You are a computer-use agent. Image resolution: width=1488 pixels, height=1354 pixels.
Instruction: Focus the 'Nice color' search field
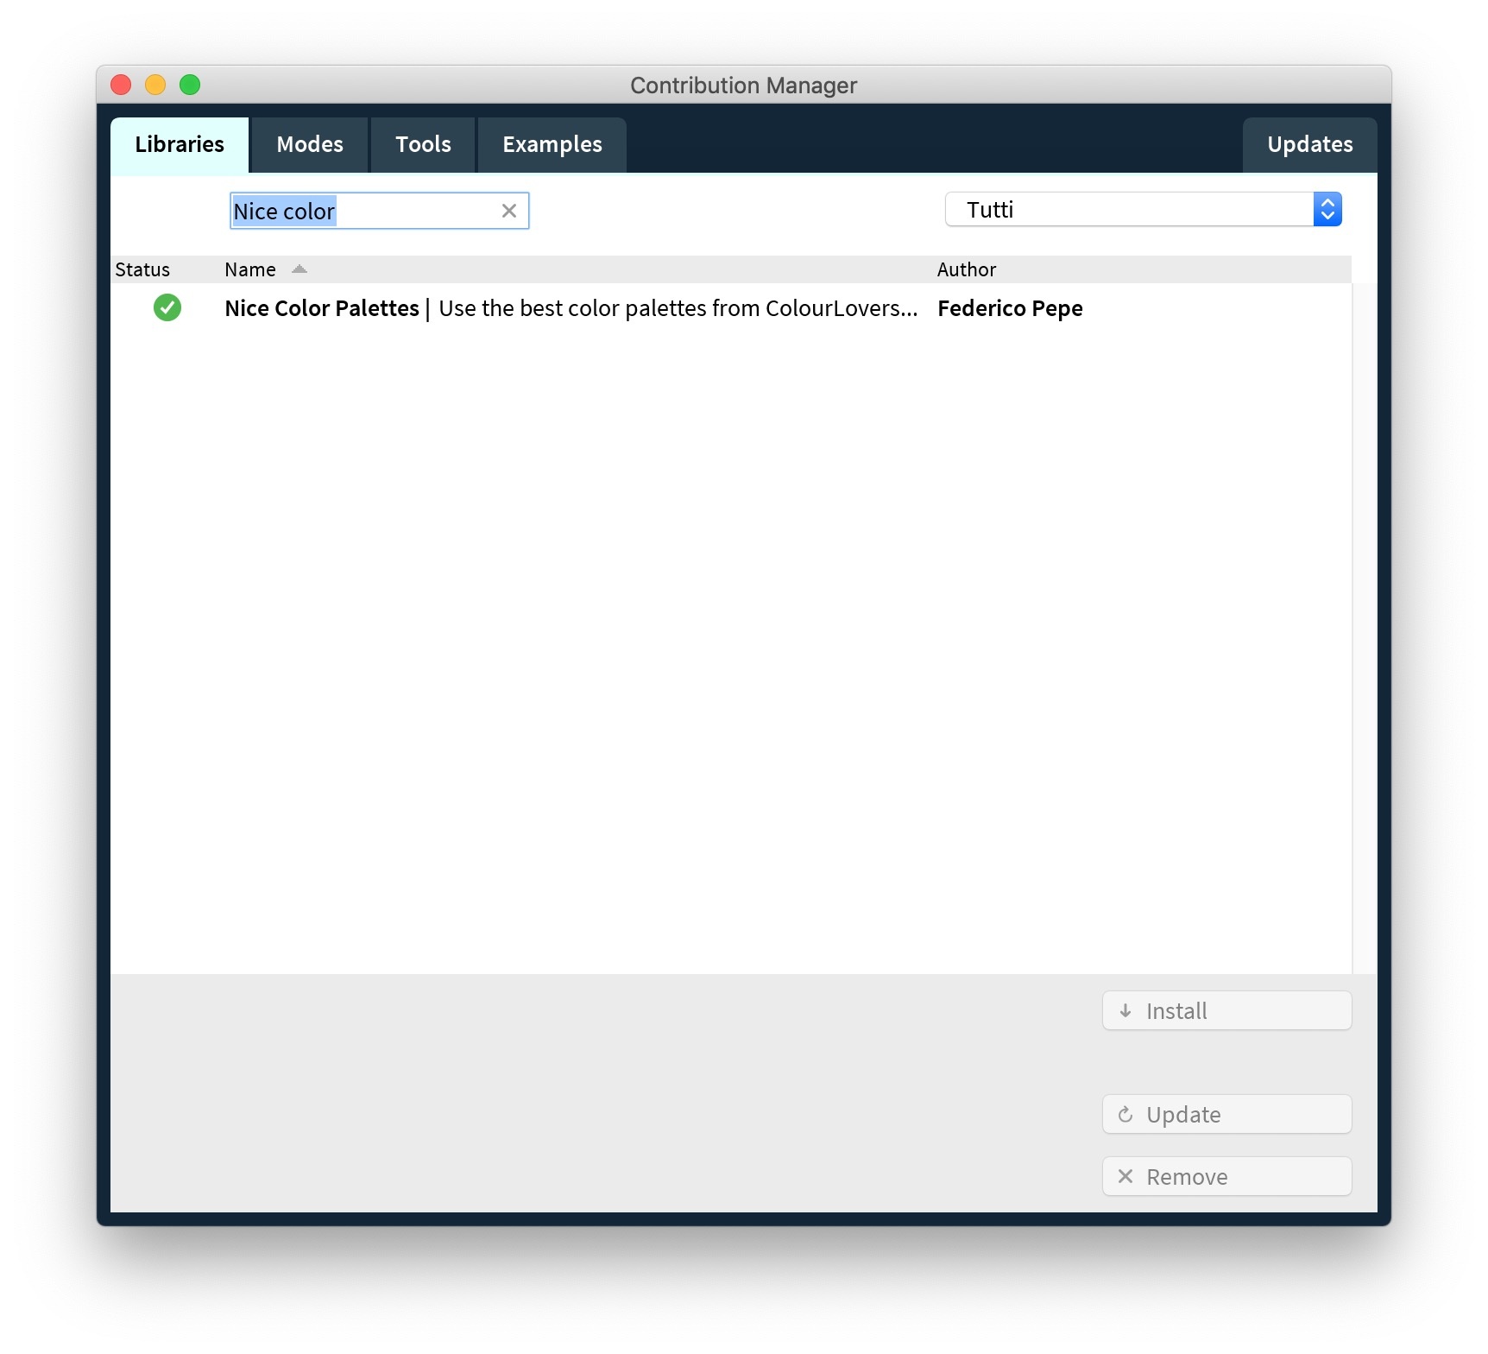363,211
